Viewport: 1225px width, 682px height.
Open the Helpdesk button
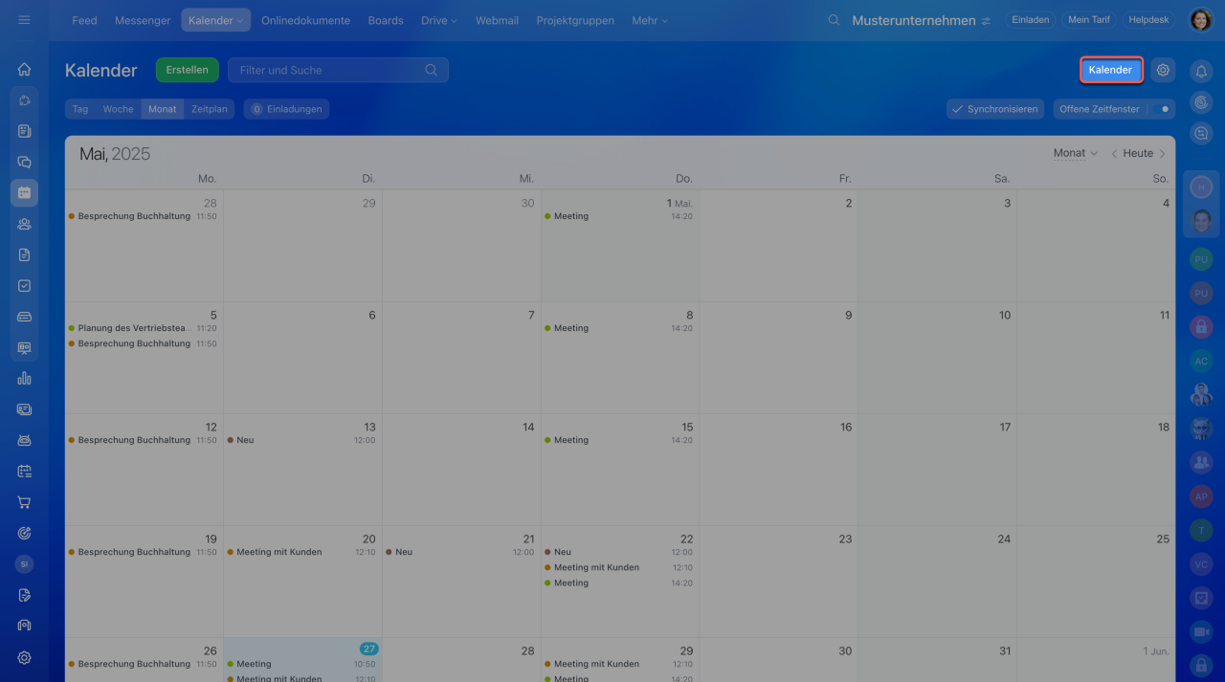click(1149, 20)
